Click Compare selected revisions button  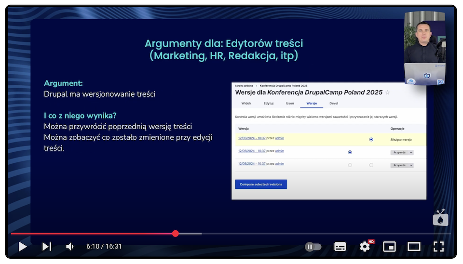click(x=261, y=185)
